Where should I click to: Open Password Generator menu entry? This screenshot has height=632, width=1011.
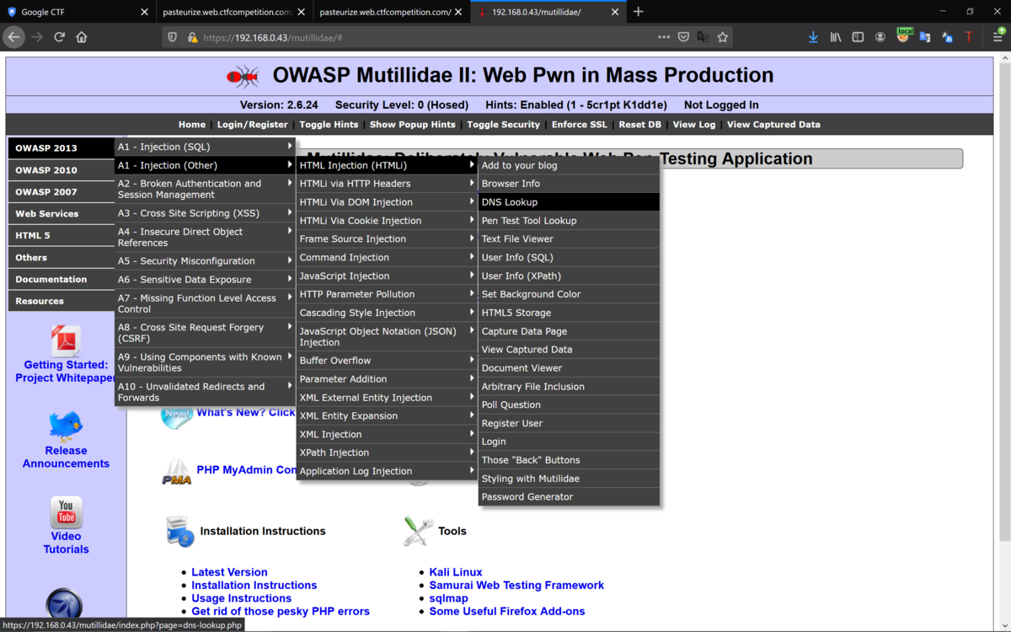[x=569, y=497]
